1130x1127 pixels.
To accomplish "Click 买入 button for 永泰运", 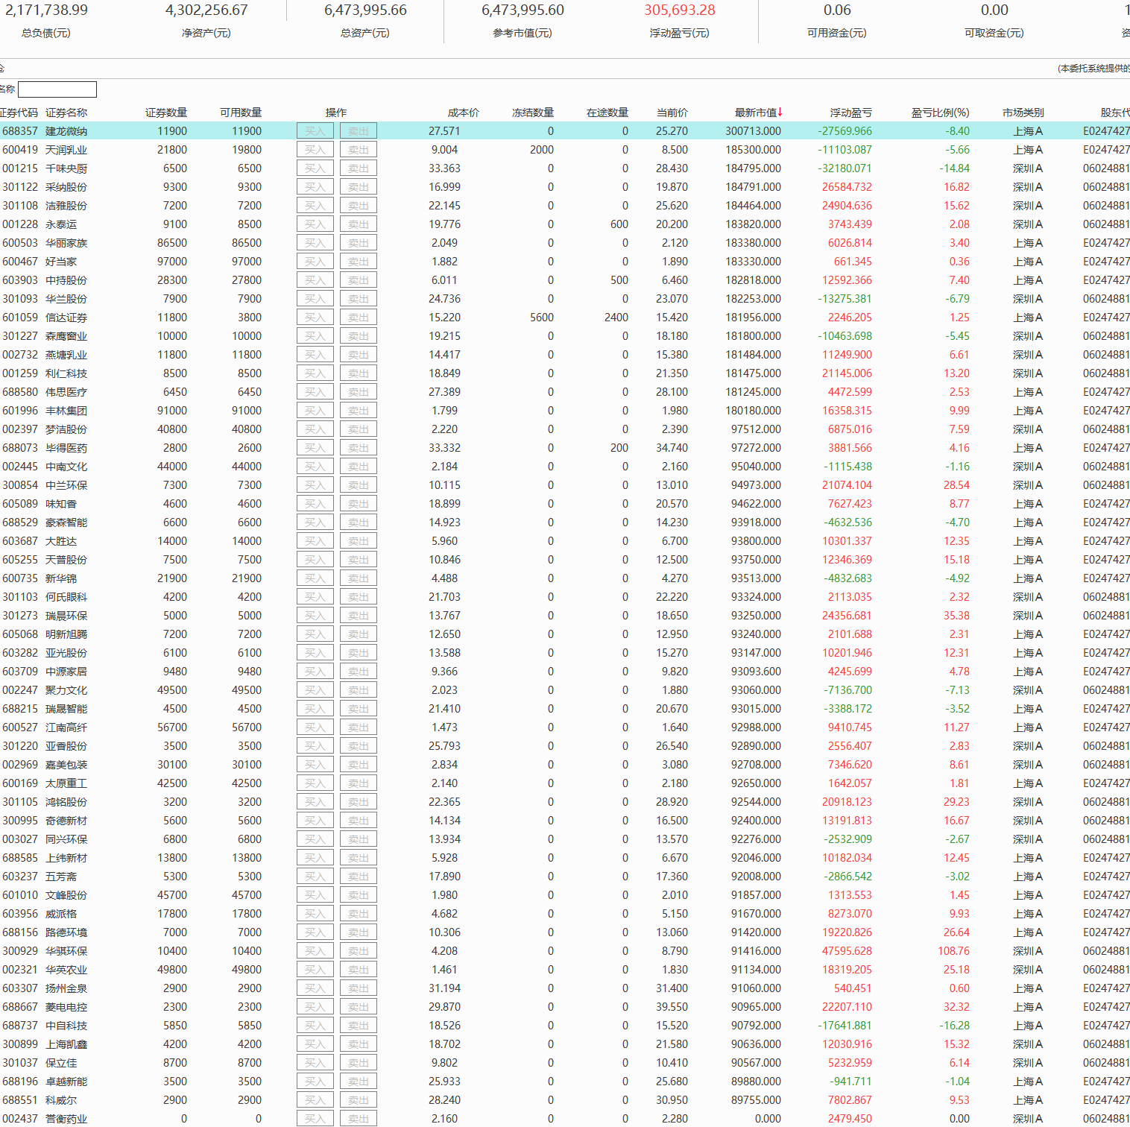I will coord(315,224).
